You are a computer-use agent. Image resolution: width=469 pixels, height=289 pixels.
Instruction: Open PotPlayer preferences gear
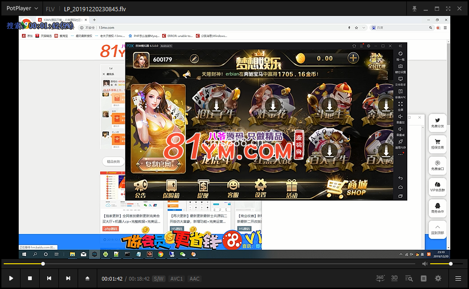pyautogui.click(x=438, y=278)
